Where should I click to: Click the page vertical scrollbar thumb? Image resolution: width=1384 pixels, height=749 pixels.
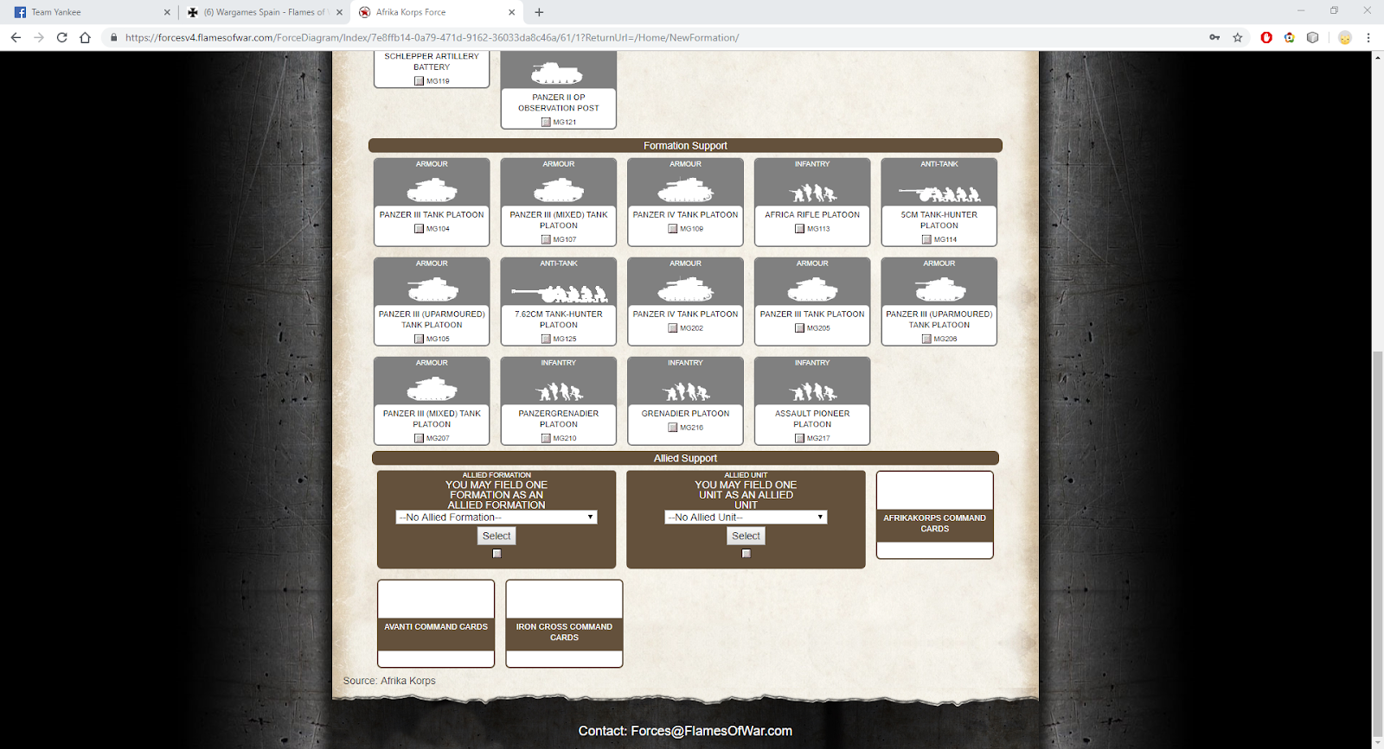point(1377,544)
